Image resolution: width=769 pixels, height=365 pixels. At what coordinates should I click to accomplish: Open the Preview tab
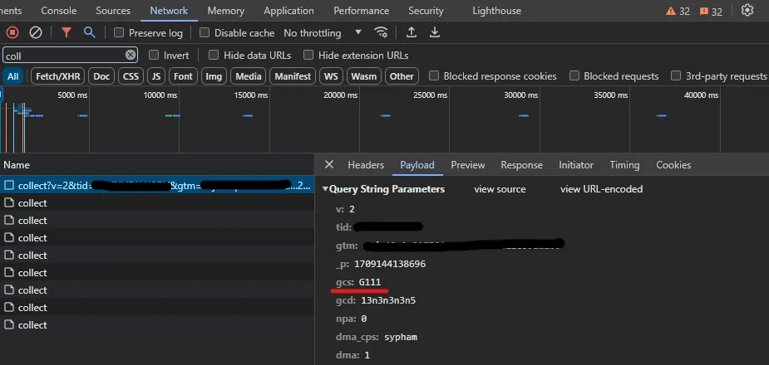(468, 165)
